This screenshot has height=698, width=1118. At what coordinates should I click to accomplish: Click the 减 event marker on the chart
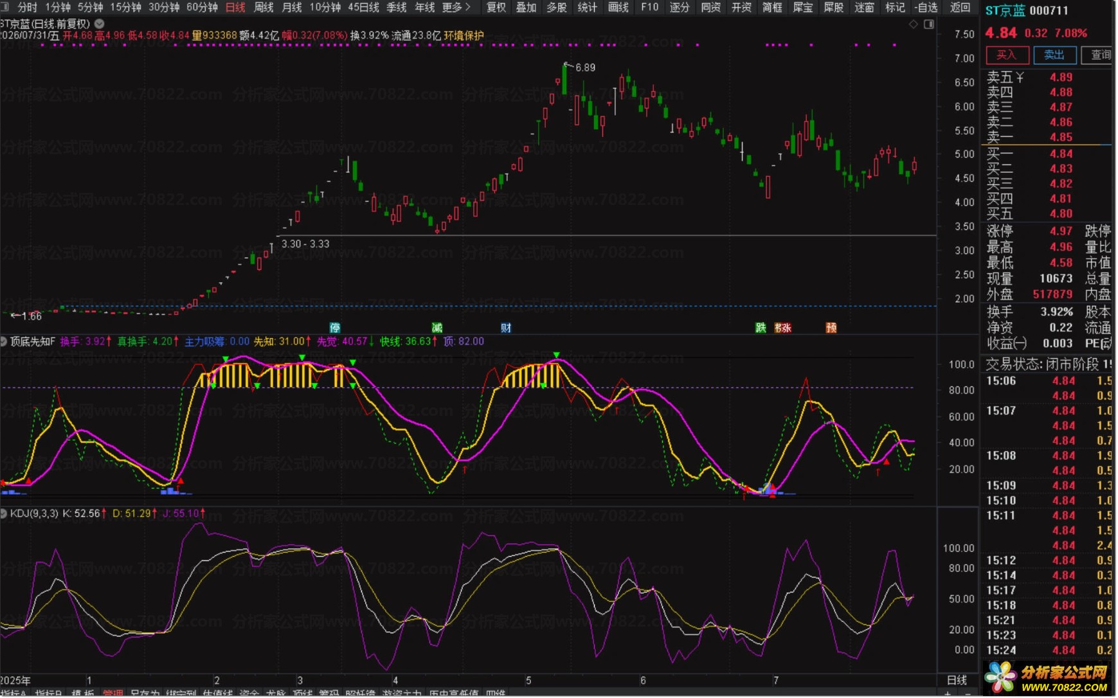(x=437, y=328)
